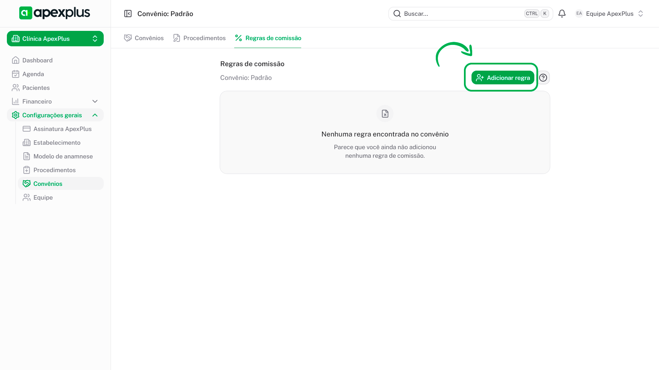Viewport: 659px width, 370px height.
Task: Click the notifications bell icon
Action: tap(562, 14)
